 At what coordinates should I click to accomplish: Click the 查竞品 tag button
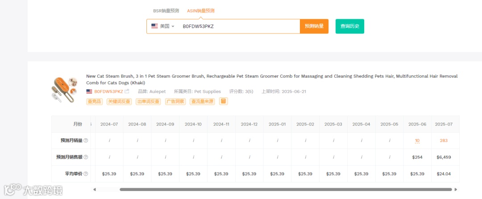(94, 101)
